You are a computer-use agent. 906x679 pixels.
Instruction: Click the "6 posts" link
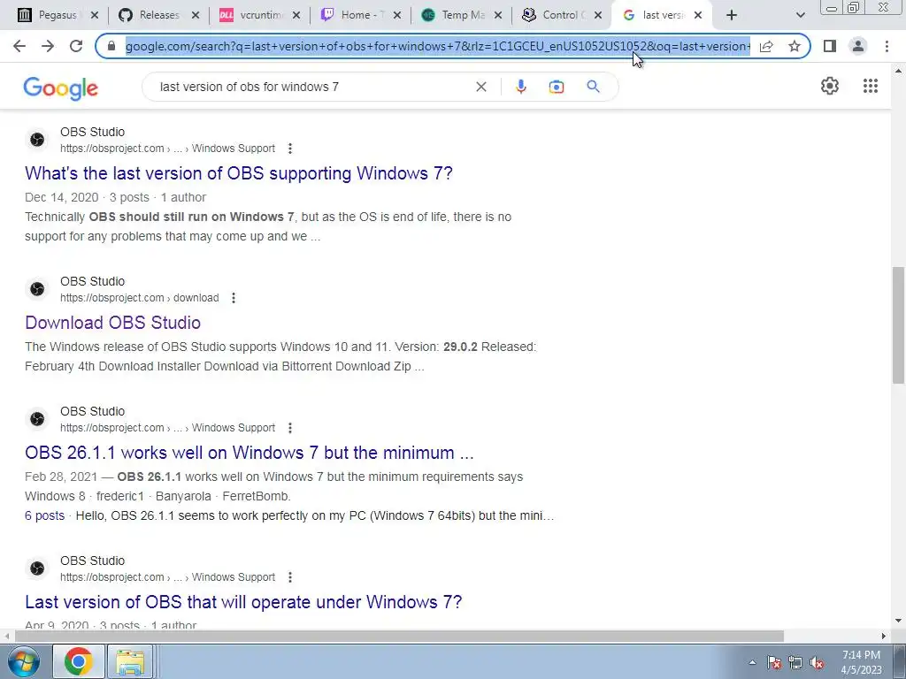point(44,515)
